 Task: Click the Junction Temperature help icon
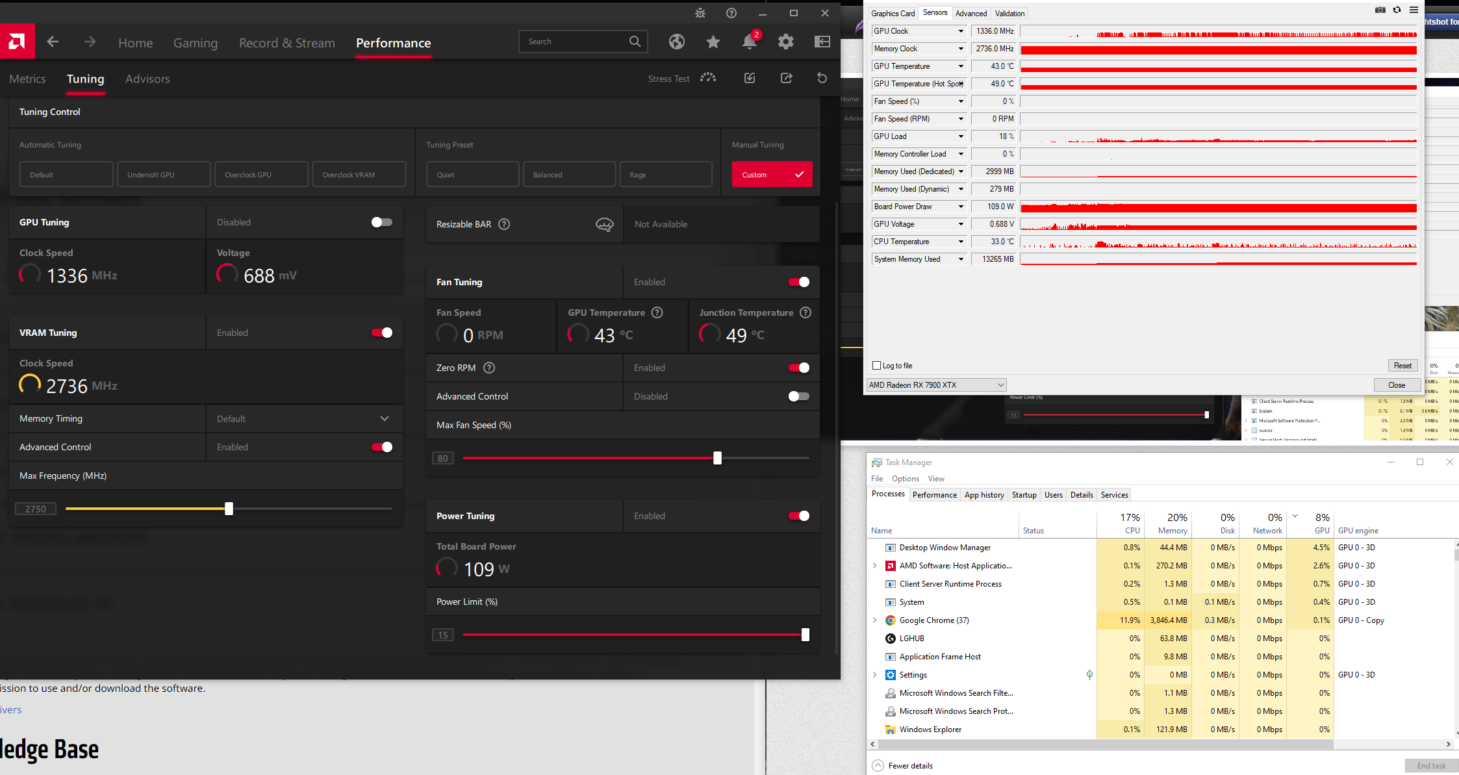[806, 312]
